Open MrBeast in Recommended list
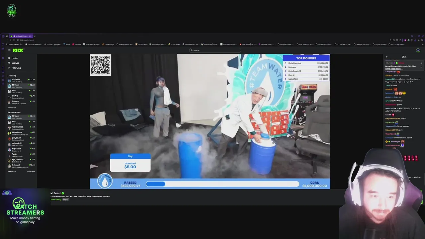Screen dimensions: 425x239 click(21, 117)
